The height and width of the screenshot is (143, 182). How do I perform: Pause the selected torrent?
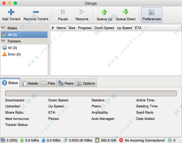[x=63, y=15]
